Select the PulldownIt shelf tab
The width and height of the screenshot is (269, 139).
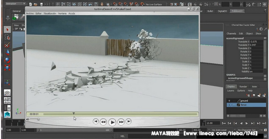coord(237,11)
